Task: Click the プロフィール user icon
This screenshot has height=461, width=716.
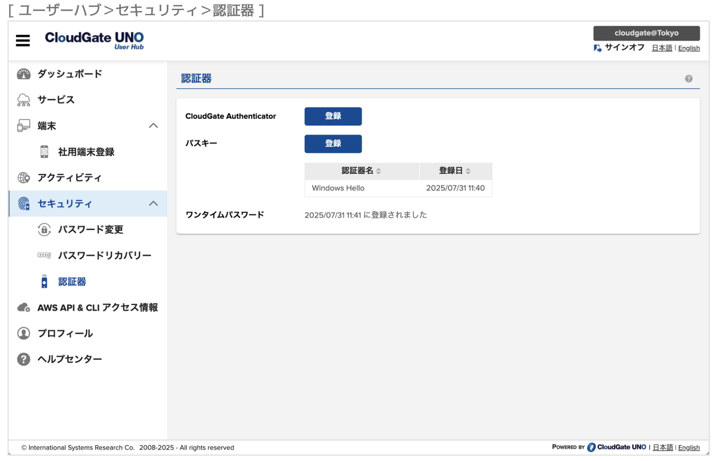Action: [x=24, y=333]
